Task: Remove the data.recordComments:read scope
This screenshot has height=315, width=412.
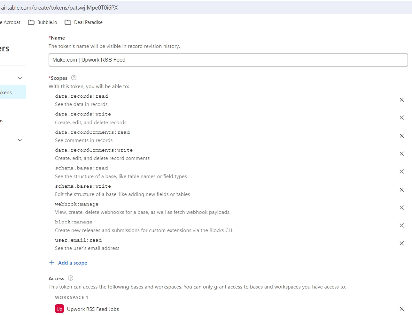Action: [x=402, y=136]
